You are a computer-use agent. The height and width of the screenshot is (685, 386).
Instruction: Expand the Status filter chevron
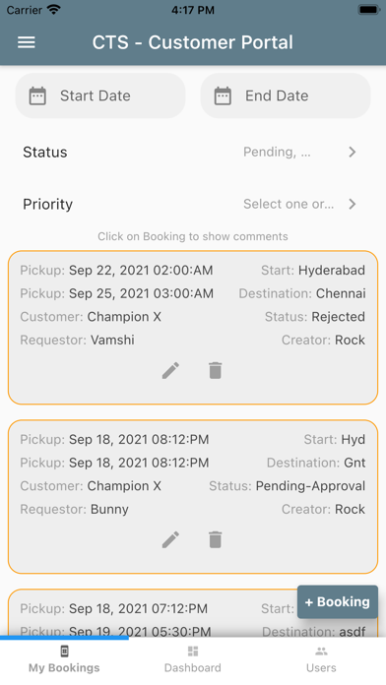point(353,152)
